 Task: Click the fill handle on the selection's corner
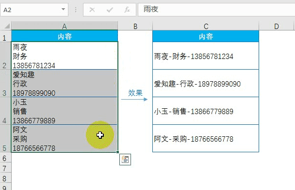coord(117,152)
